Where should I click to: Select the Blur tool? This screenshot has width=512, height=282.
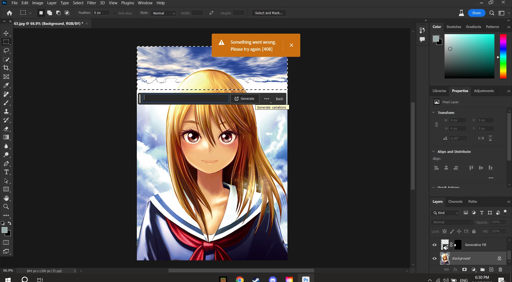tap(6, 146)
